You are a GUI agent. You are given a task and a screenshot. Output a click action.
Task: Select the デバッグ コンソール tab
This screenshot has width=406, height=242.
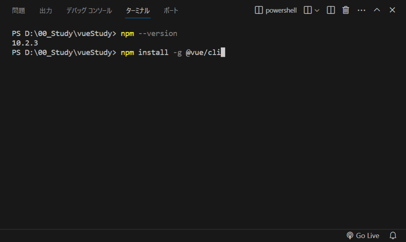(89, 11)
